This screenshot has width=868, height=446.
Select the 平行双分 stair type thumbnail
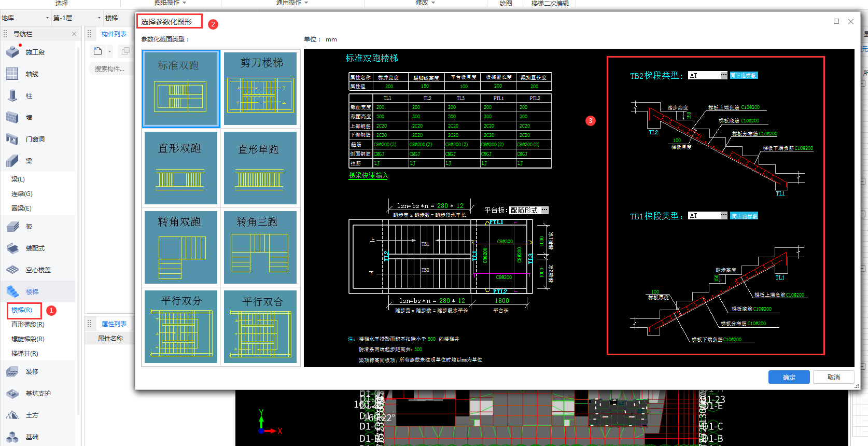pos(181,327)
